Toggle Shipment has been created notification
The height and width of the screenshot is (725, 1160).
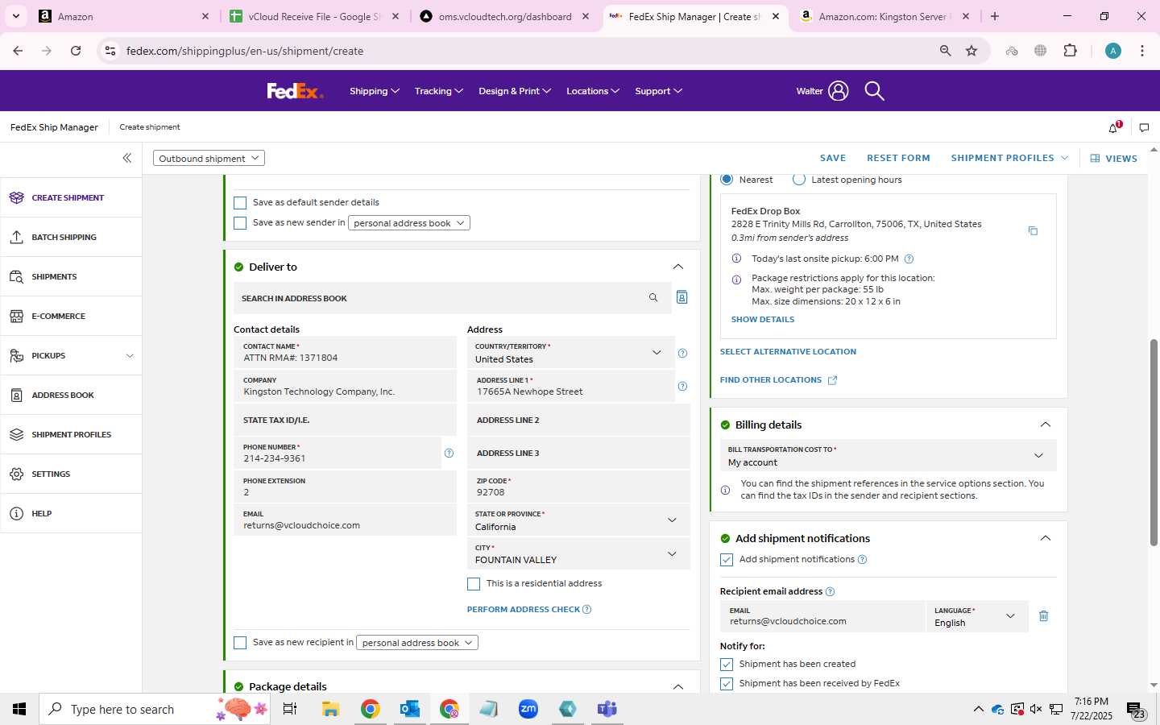coord(727,665)
